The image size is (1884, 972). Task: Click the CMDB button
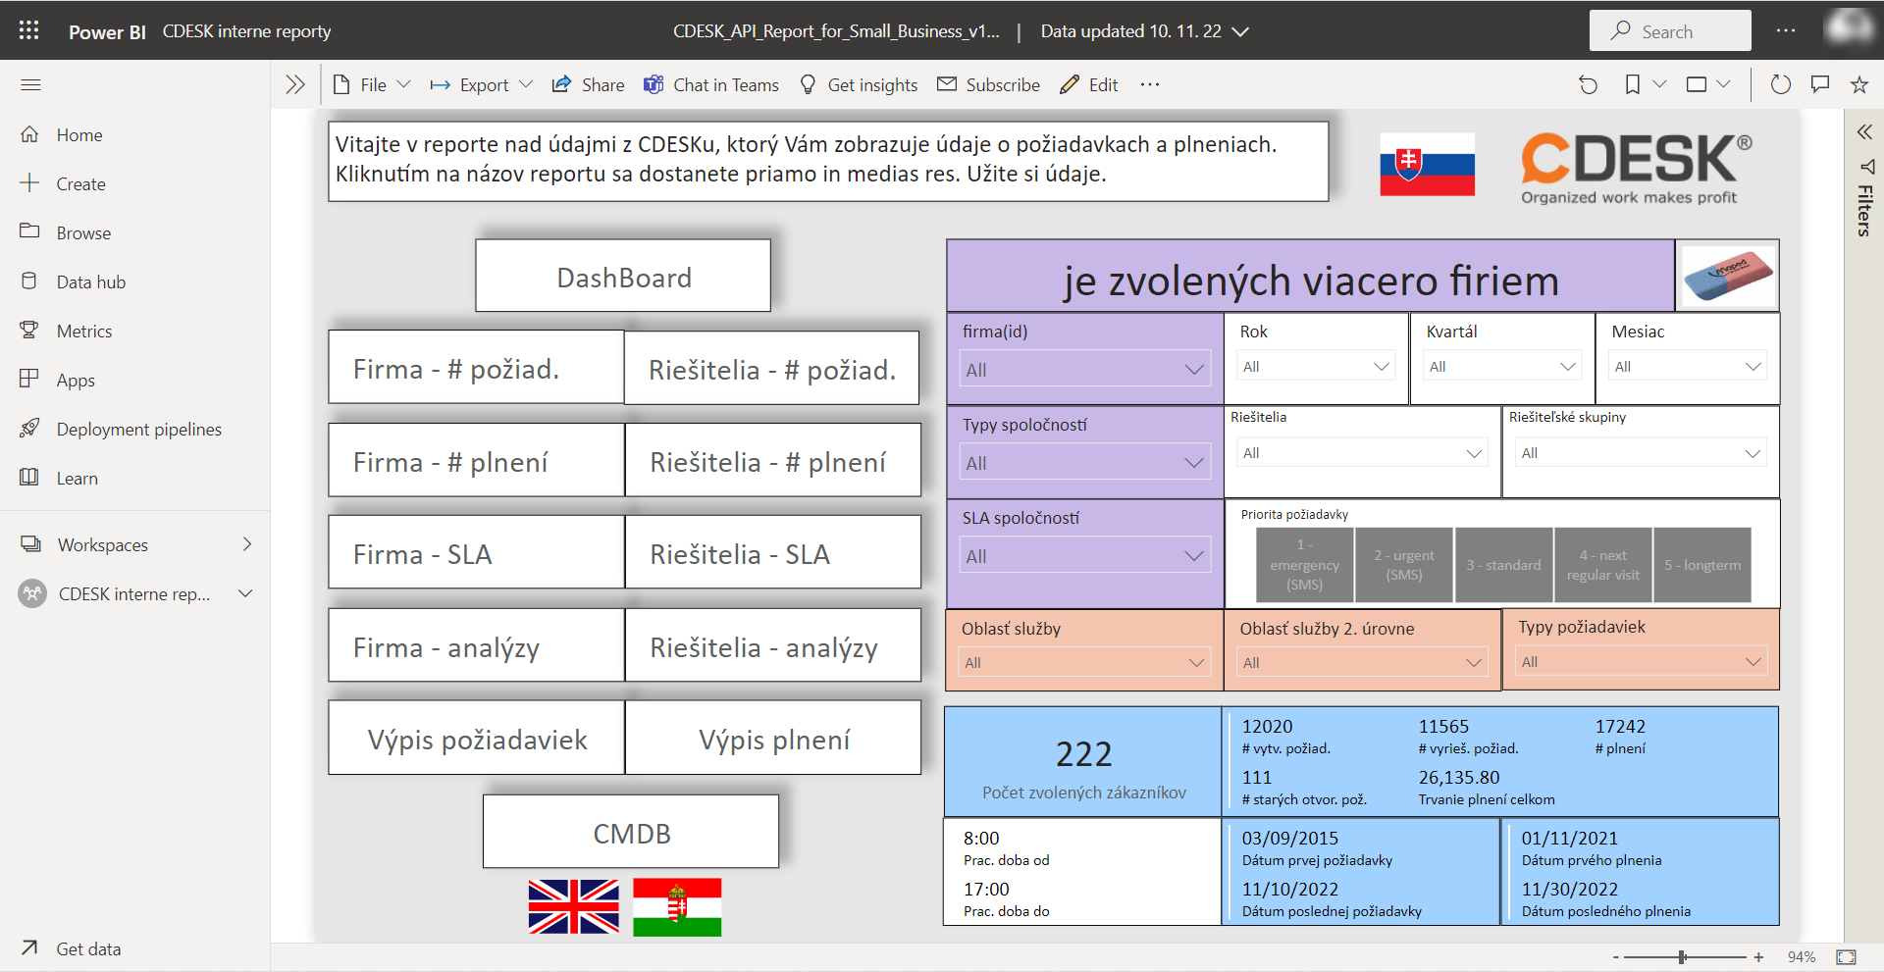click(x=631, y=834)
